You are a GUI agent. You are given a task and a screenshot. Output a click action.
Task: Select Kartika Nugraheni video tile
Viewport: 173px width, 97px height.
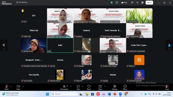tap(113, 45)
